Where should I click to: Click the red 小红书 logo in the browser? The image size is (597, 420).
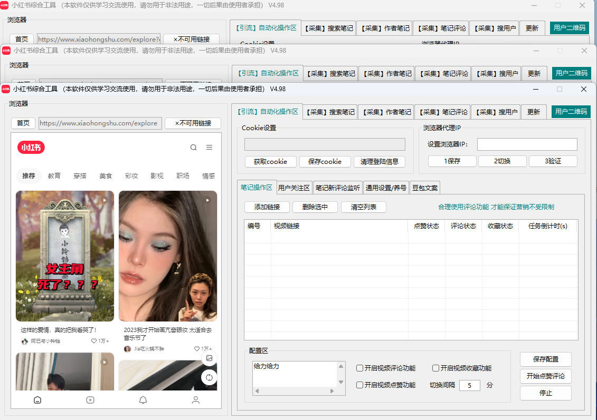tap(31, 148)
